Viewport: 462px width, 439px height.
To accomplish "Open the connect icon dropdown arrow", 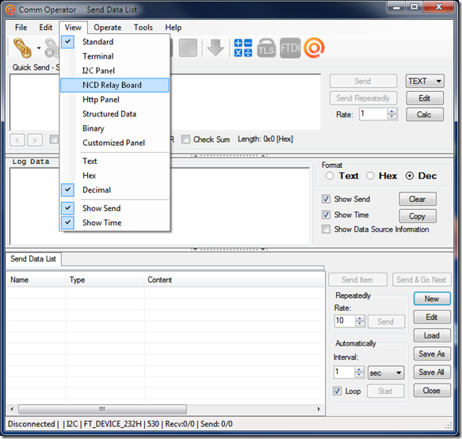I will pos(39,48).
